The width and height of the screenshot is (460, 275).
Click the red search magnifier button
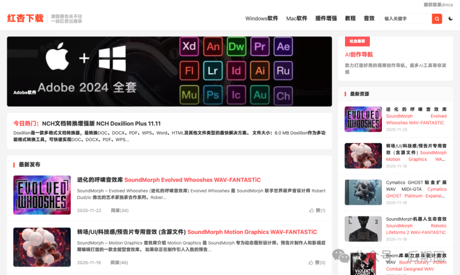click(x=437, y=19)
